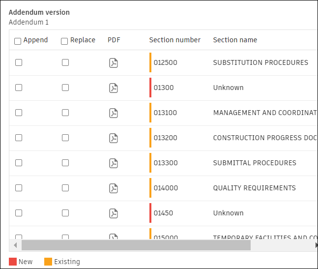The width and height of the screenshot is (318, 269).
Task: Check the Append all header checkbox
Action: (x=18, y=41)
